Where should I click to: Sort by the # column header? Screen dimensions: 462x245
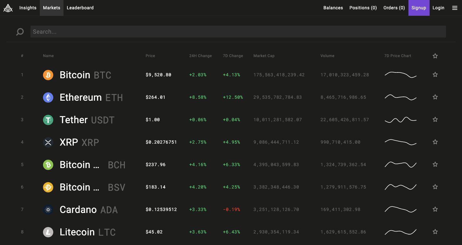[x=22, y=56]
